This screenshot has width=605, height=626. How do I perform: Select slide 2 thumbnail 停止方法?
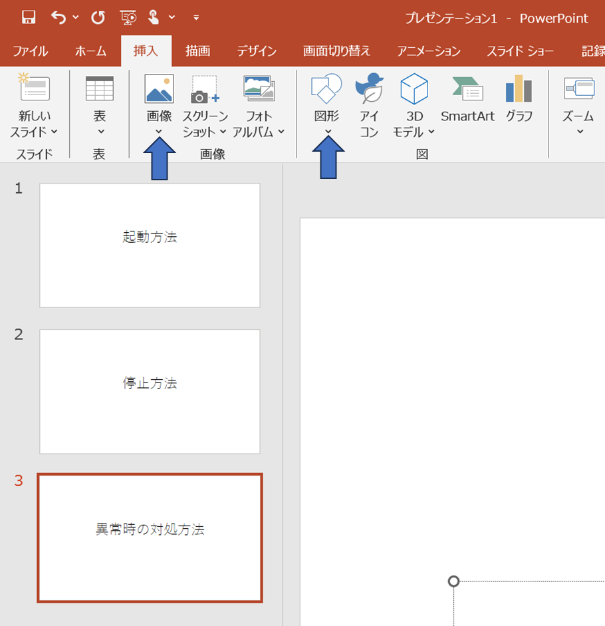click(x=150, y=391)
